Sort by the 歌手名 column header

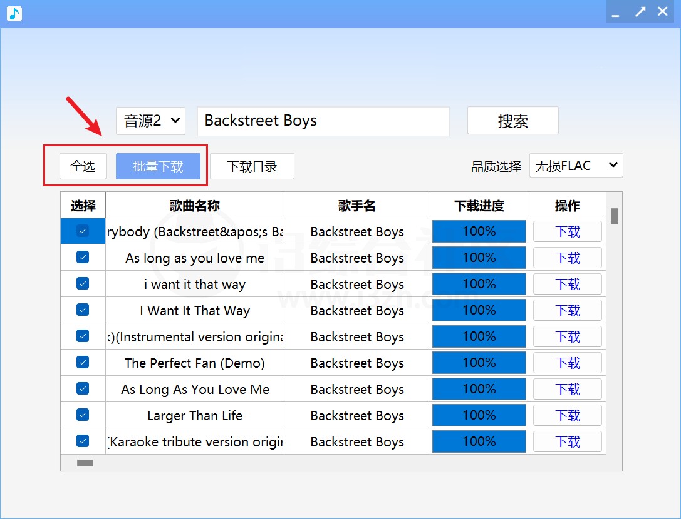click(357, 205)
